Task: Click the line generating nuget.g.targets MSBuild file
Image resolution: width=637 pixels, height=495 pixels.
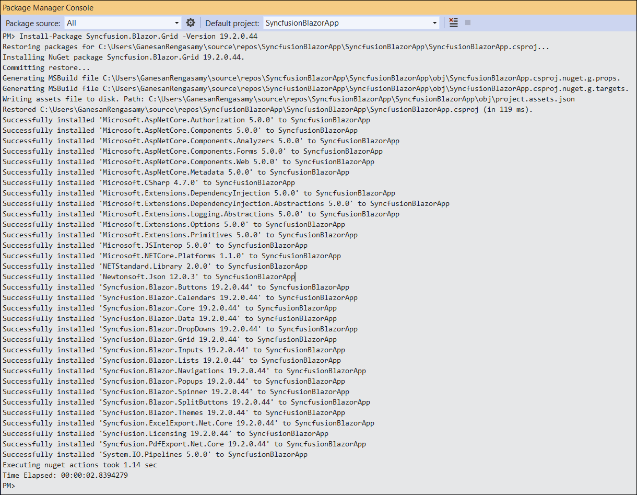Action: pyautogui.click(x=316, y=88)
